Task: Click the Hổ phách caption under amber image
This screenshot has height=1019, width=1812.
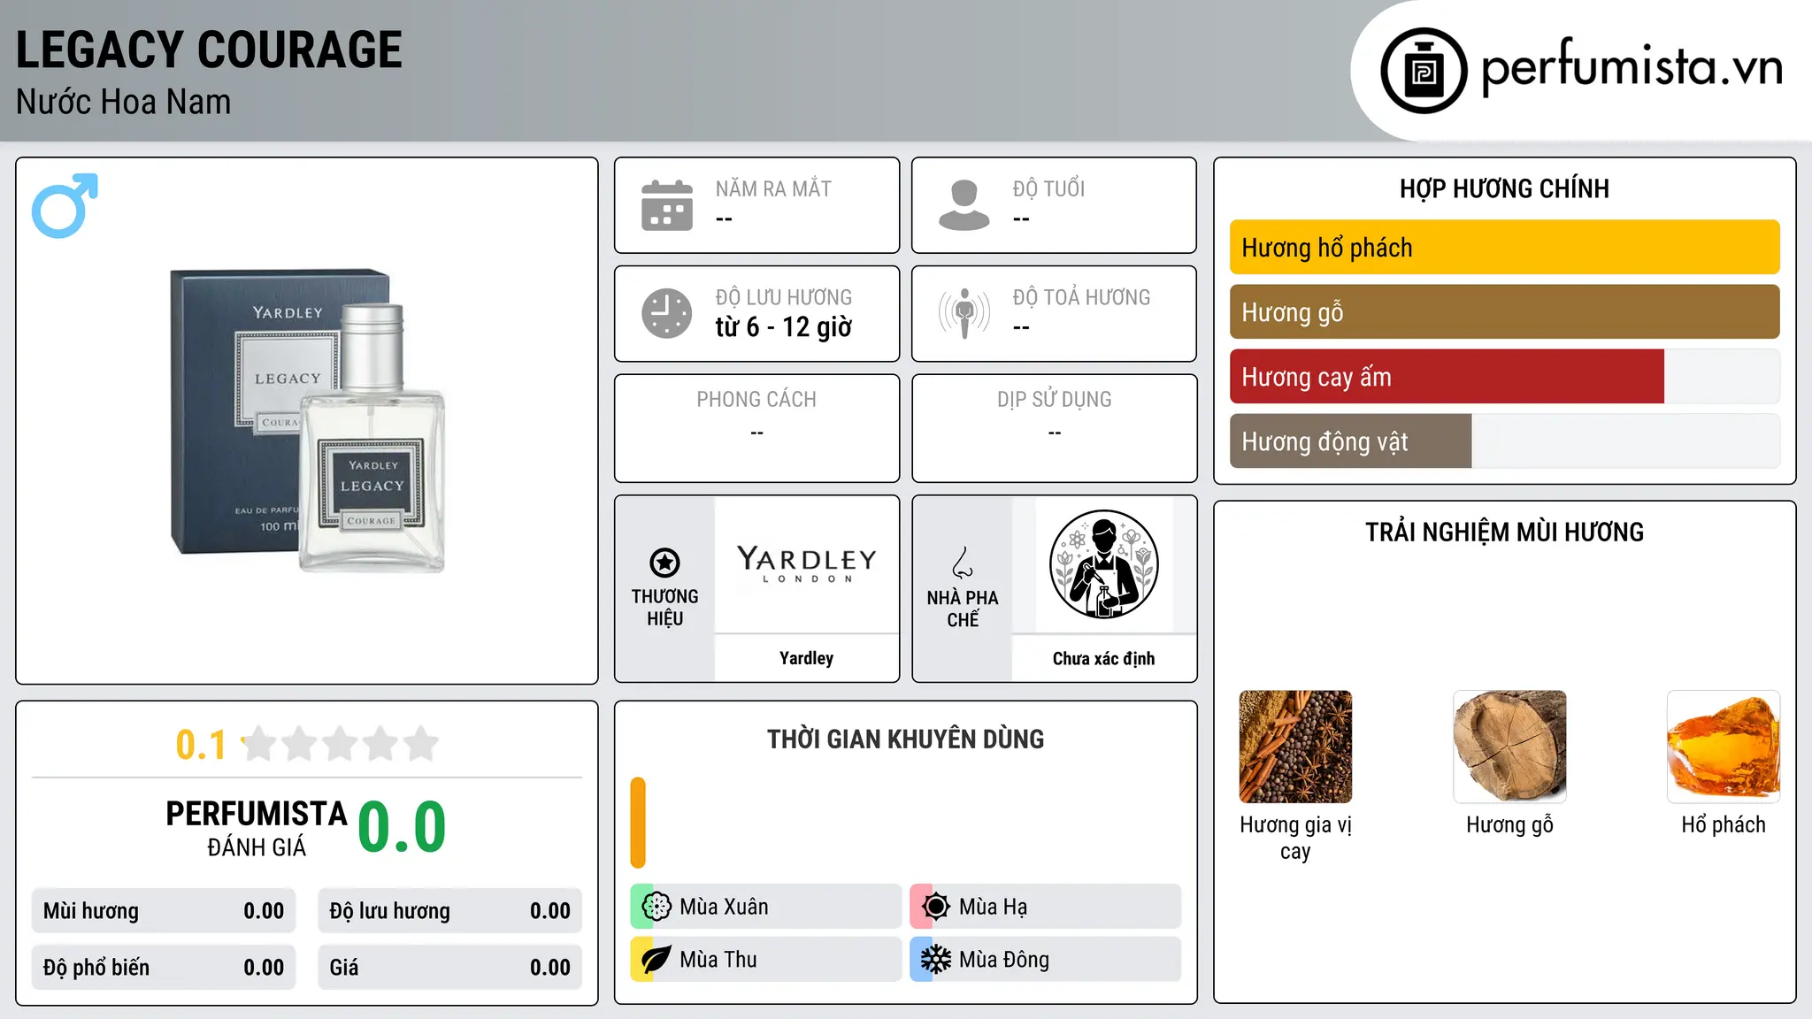Action: pyautogui.click(x=1724, y=824)
